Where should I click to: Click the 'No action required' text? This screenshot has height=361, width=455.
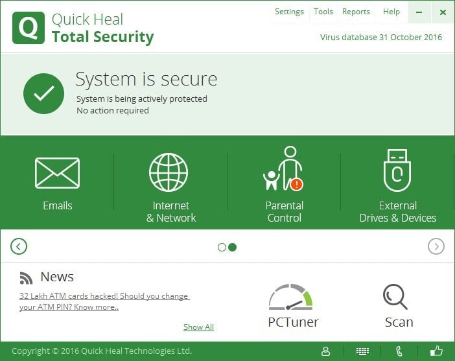[x=113, y=111]
